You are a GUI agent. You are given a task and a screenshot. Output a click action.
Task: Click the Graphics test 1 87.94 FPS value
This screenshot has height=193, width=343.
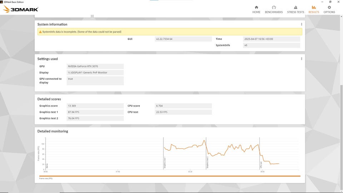click(x=95, y=112)
